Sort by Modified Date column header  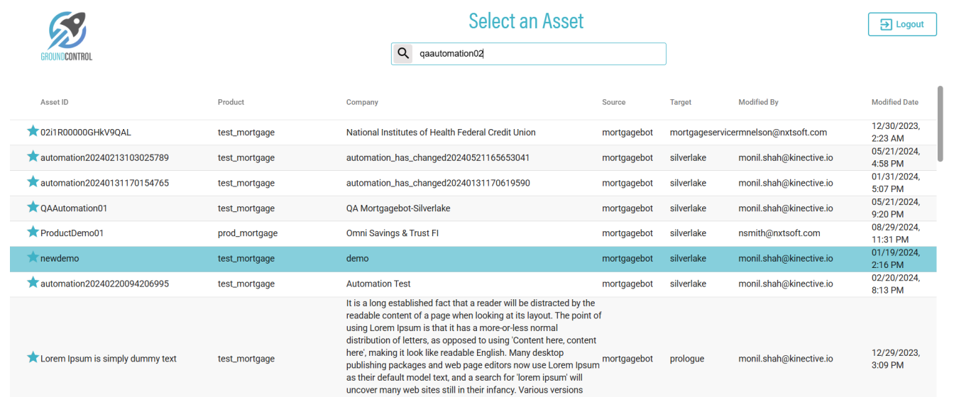pyautogui.click(x=894, y=102)
